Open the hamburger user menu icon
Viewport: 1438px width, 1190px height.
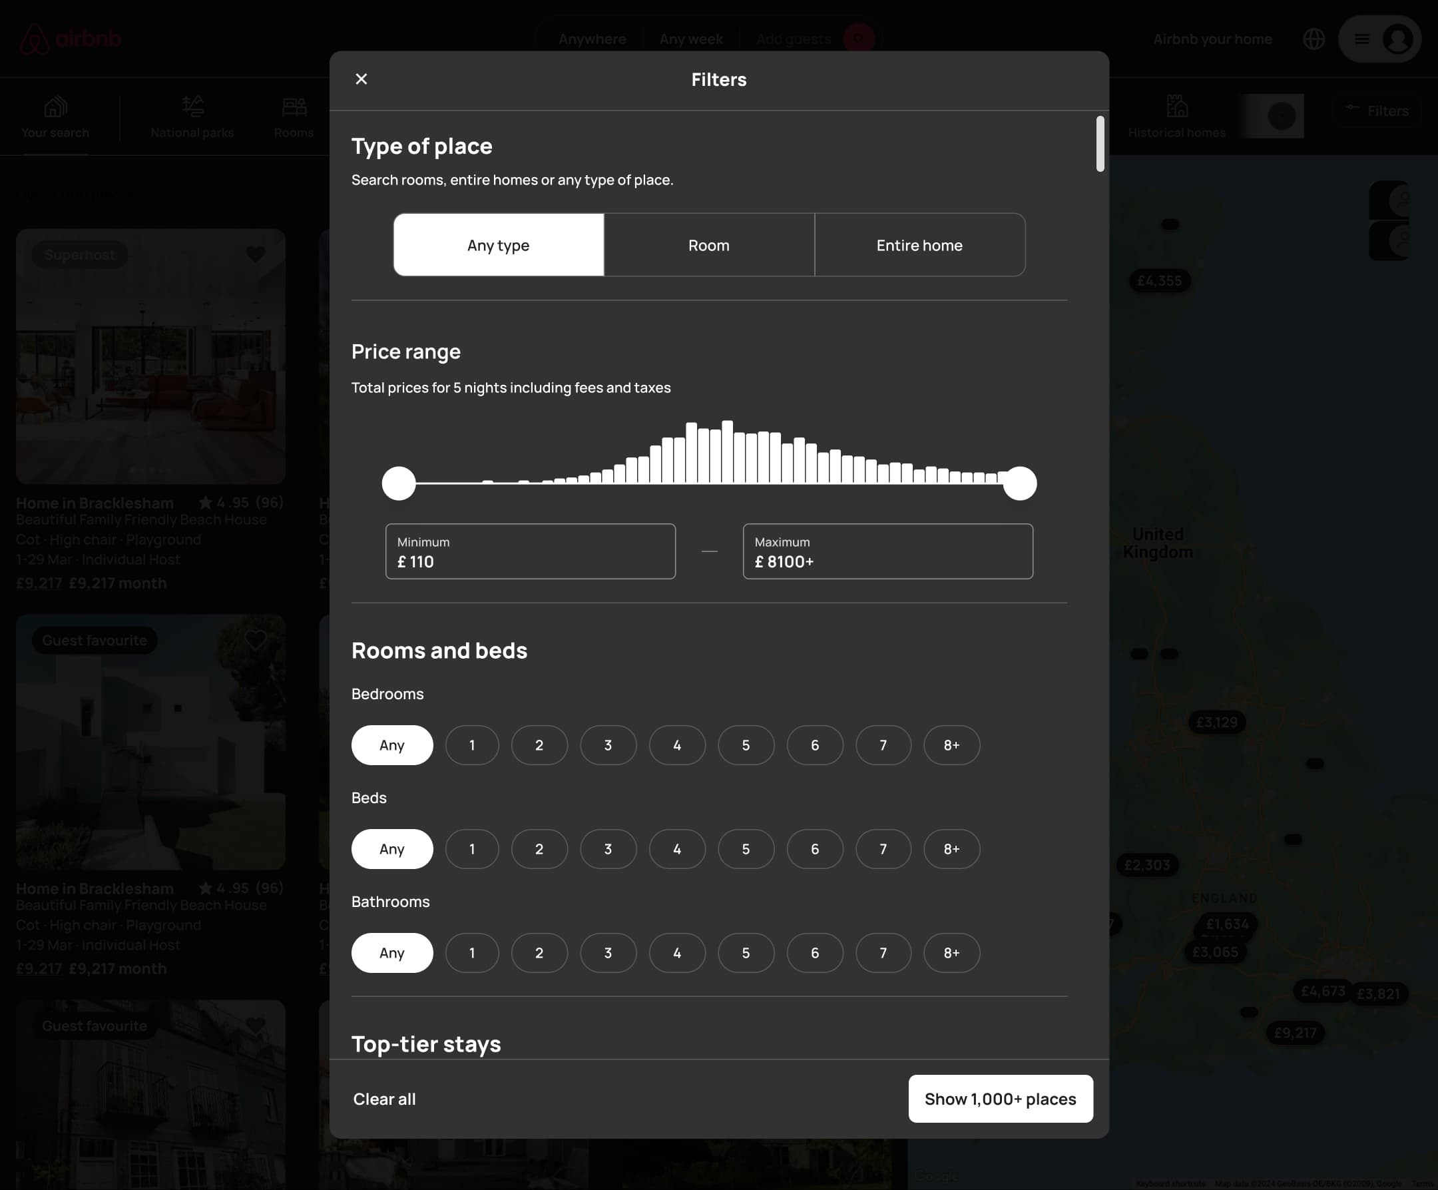coord(1362,39)
